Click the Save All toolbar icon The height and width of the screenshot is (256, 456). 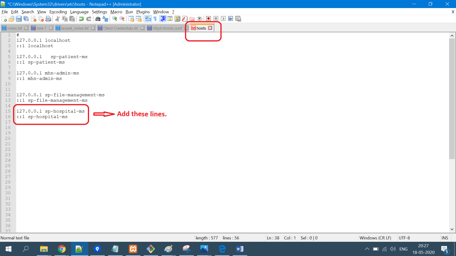click(x=26, y=19)
